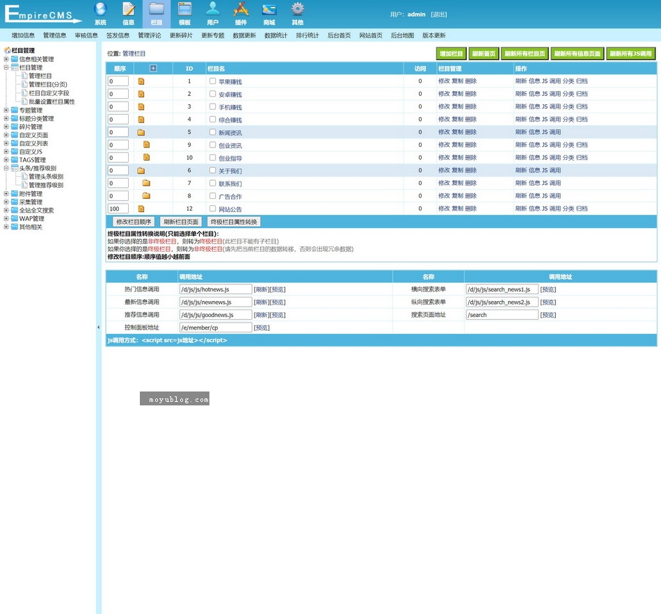
Task: Click the file icon for 创业指导 row
Action: click(x=146, y=157)
